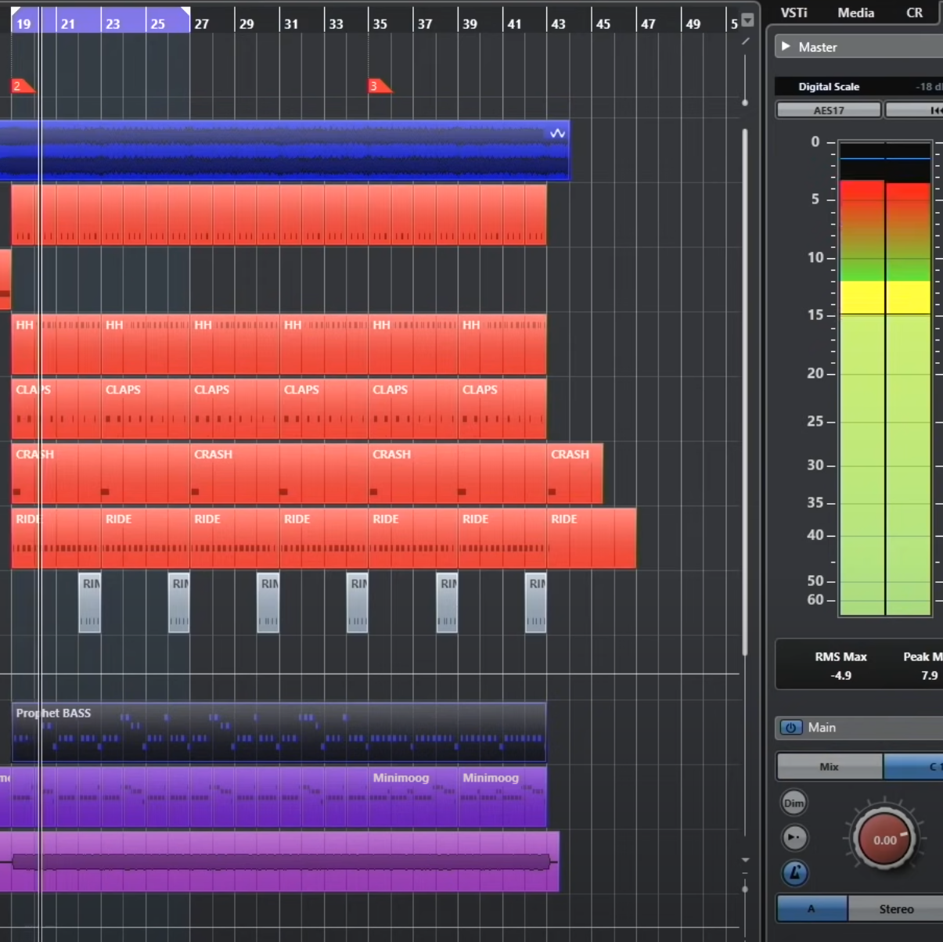Click the vertical scrollbar of the arrangement
This screenshot has width=943, height=942.
point(745,393)
